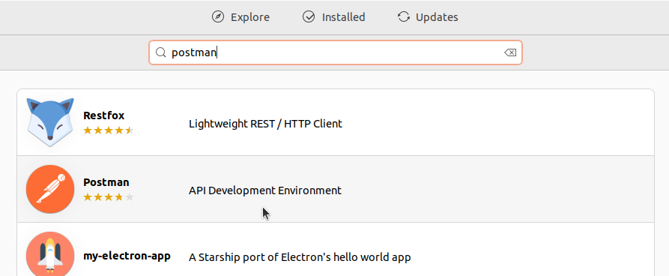The image size is (669, 276).
Task: Open the Restfox fox icon
Action: pyautogui.click(x=50, y=122)
